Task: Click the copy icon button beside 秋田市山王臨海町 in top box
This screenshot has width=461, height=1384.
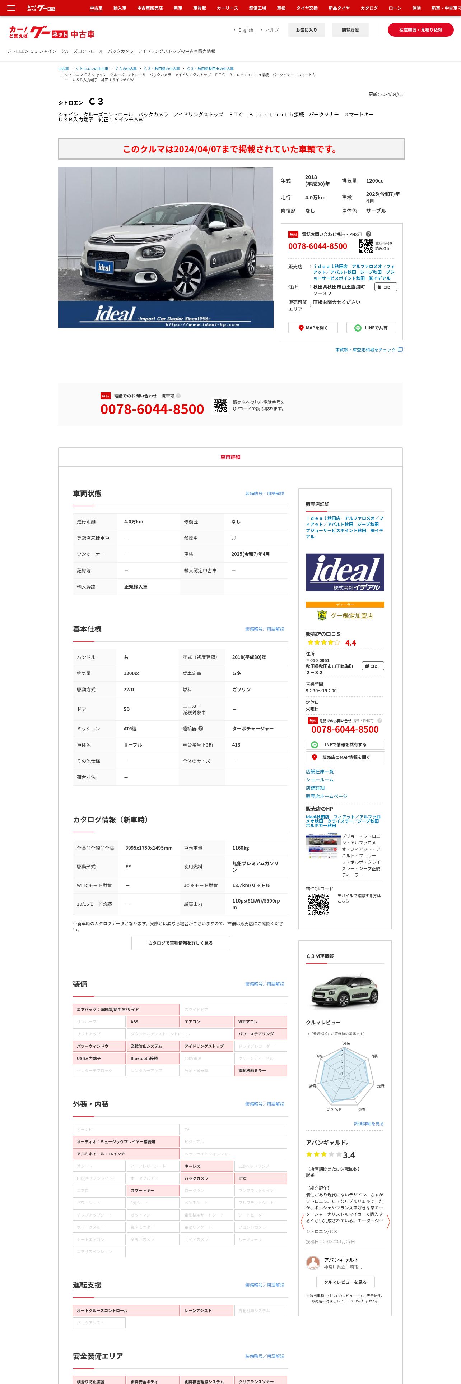Action: point(385,287)
